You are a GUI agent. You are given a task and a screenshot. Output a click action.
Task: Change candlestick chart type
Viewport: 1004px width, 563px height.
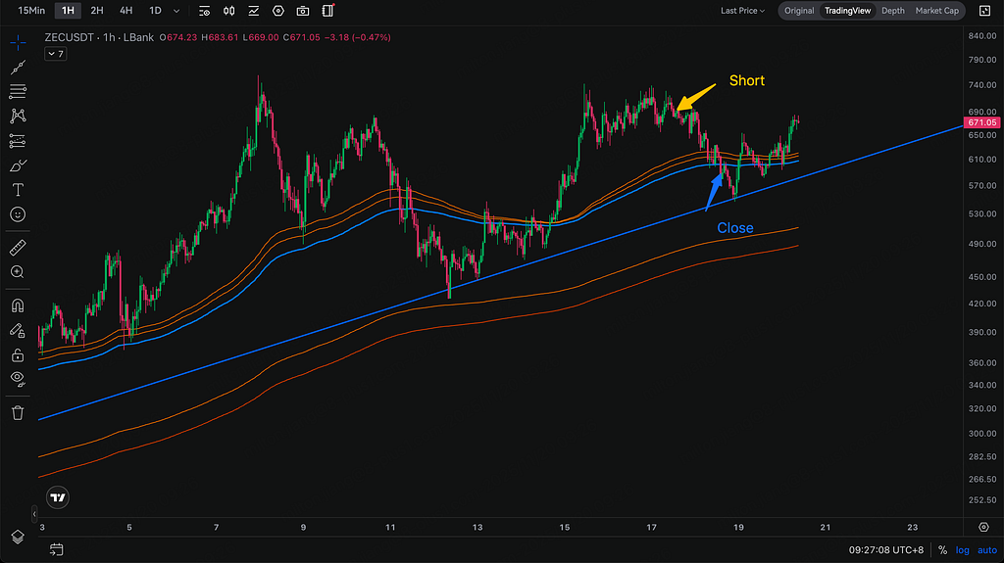point(228,11)
